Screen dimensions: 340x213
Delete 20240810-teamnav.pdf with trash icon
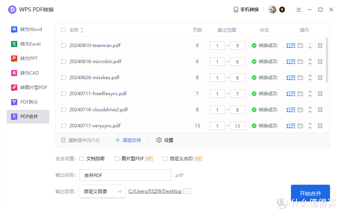click(x=320, y=46)
